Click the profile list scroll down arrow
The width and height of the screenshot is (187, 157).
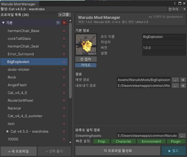tap(70, 142)
